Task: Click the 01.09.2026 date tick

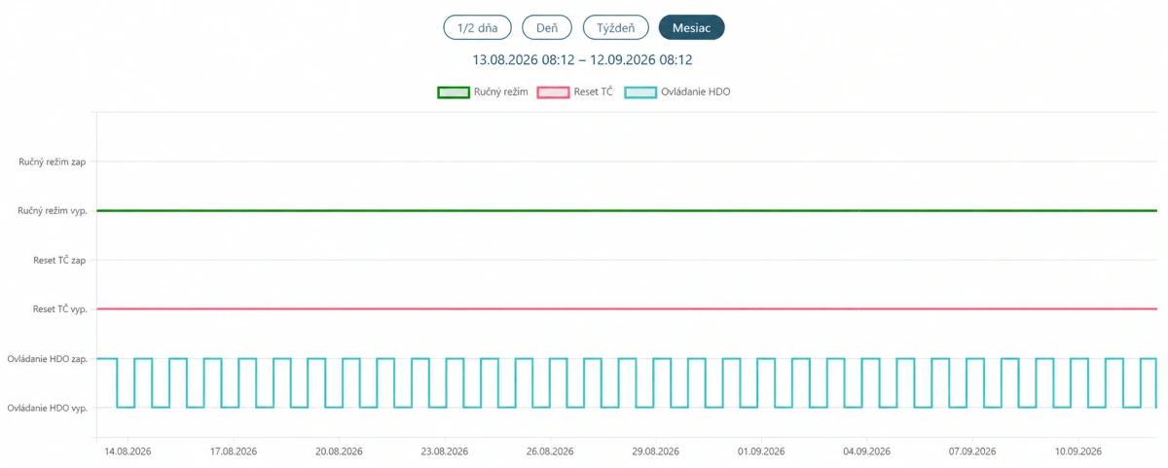Action: tap(761, 451)
